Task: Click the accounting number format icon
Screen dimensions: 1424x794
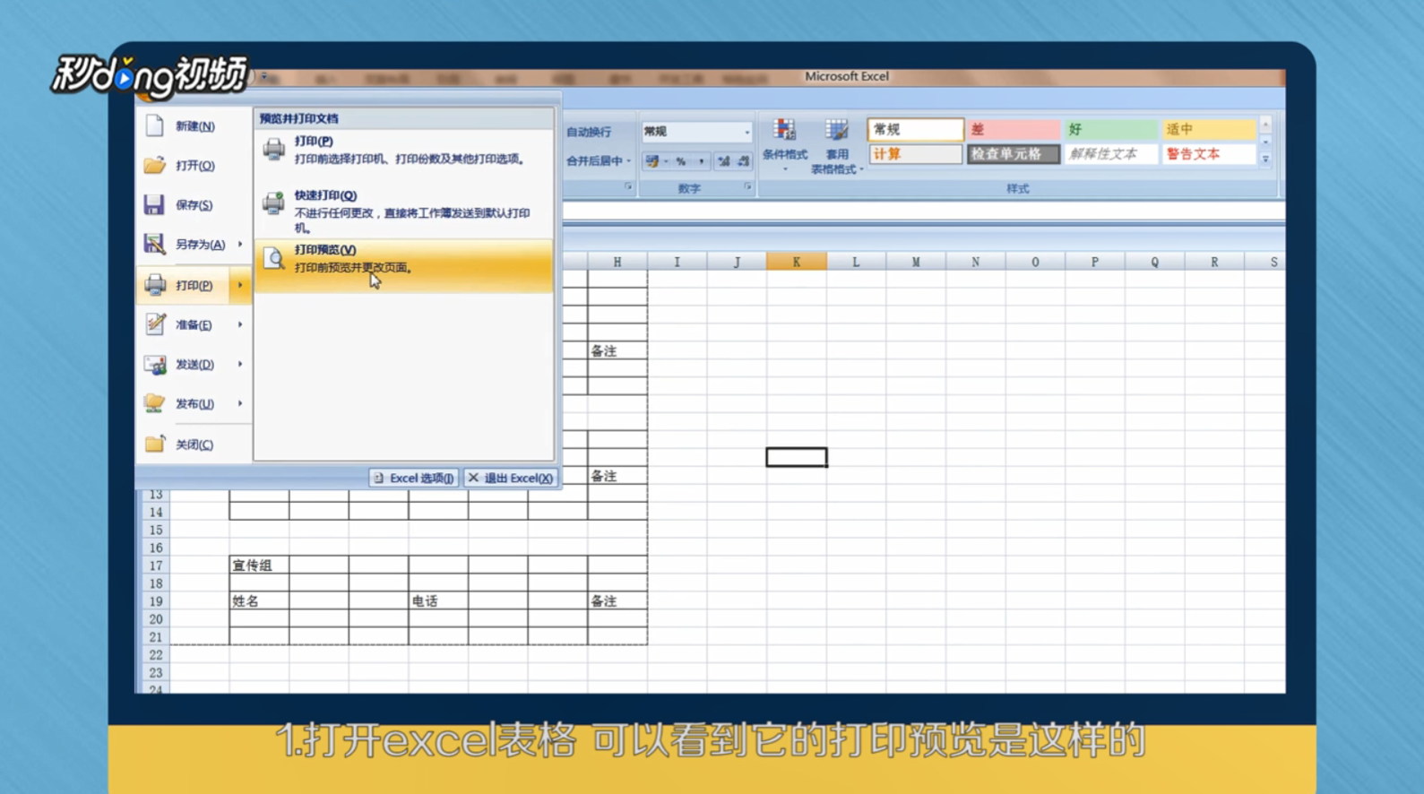Action: coord(652,161)
